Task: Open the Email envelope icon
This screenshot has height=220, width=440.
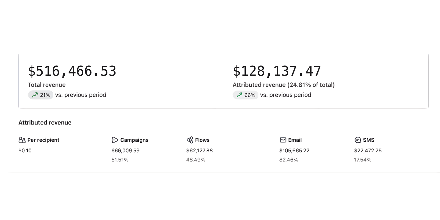Action: (283, 140)
